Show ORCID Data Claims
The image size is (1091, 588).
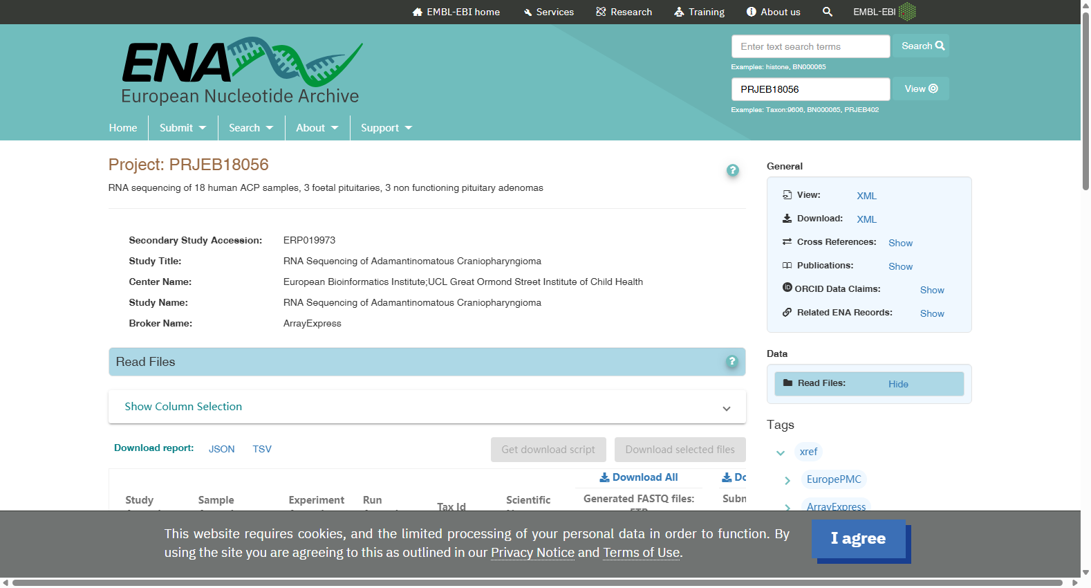932,290
